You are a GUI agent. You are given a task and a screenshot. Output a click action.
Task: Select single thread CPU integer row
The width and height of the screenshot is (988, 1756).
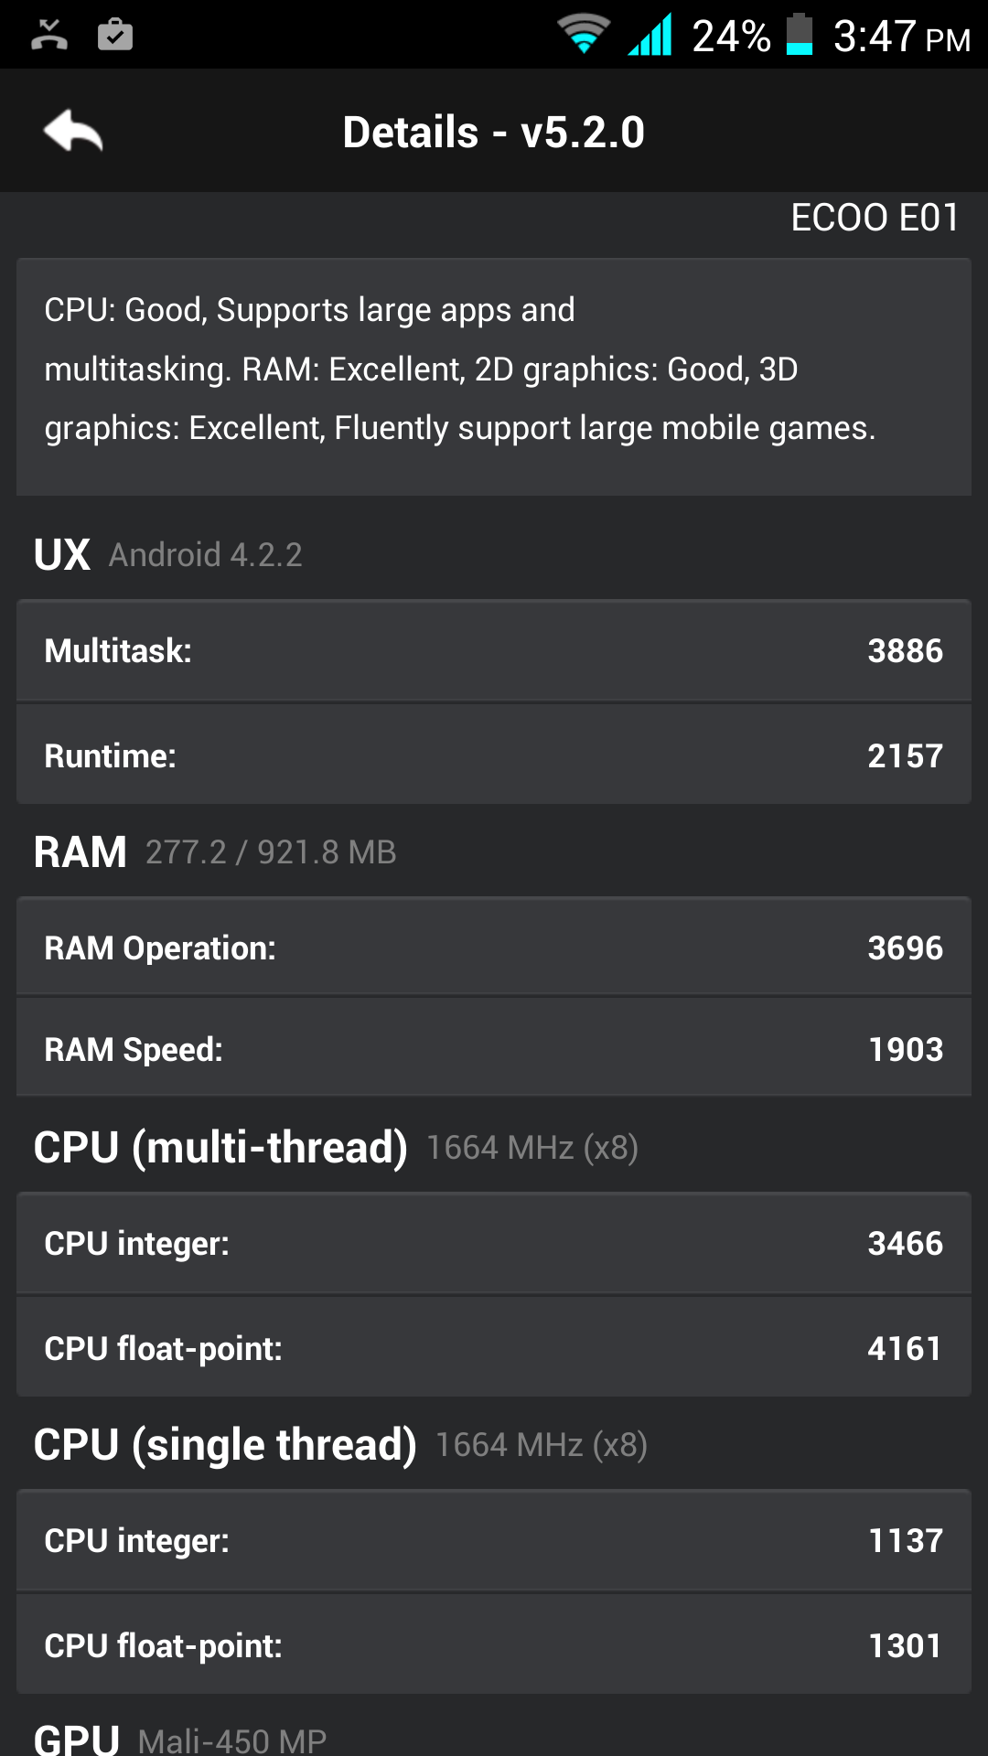point(494,1540)
